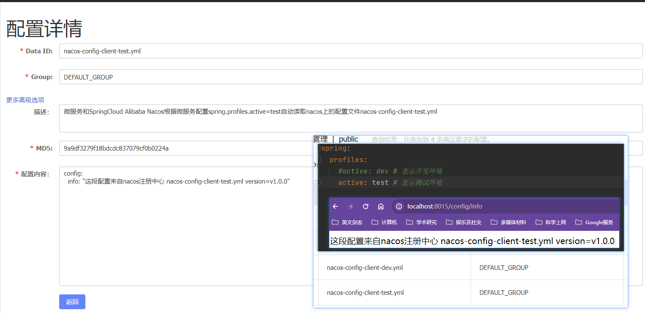
Task: Expand 更多高级选项 advanced options
Action: [x=25, y=100]
